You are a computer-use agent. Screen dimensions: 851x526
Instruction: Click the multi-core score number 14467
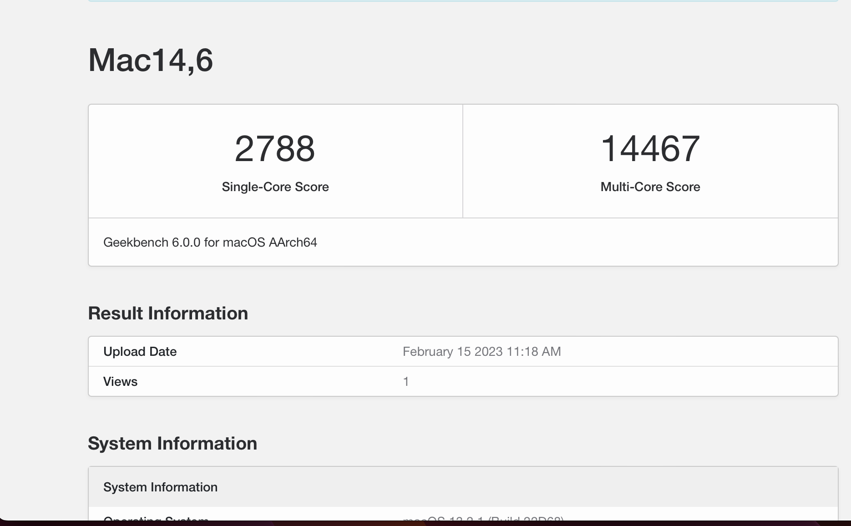(x=650, y=148)
